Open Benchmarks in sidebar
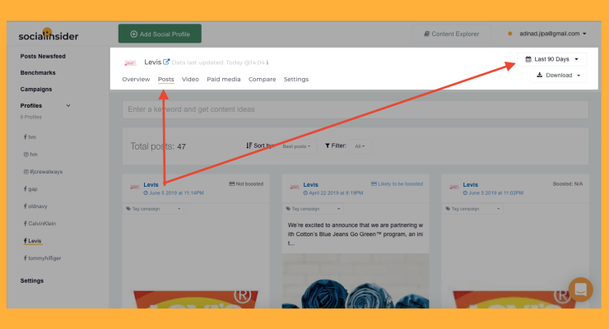Image resolution: width=609 pixels, height=329 pixels. (x=38, y=72)
